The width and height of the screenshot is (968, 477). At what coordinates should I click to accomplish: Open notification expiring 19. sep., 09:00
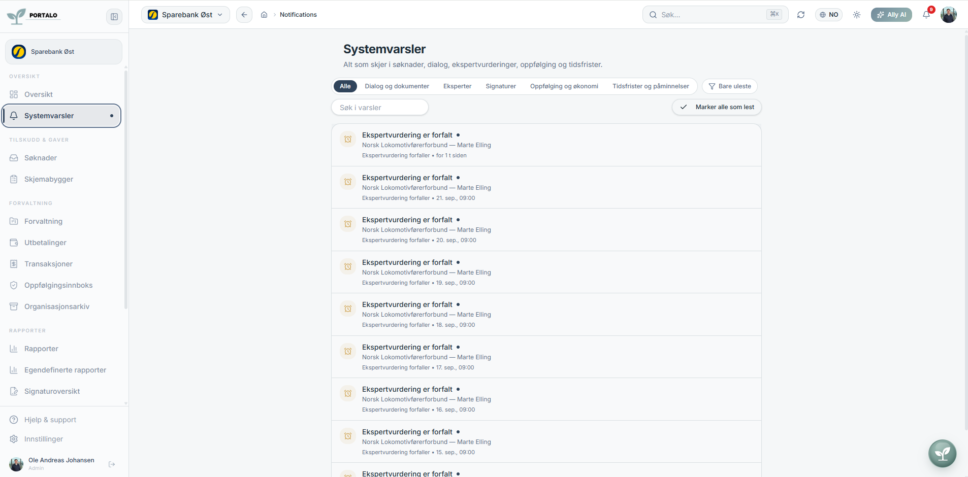point(546,272)
